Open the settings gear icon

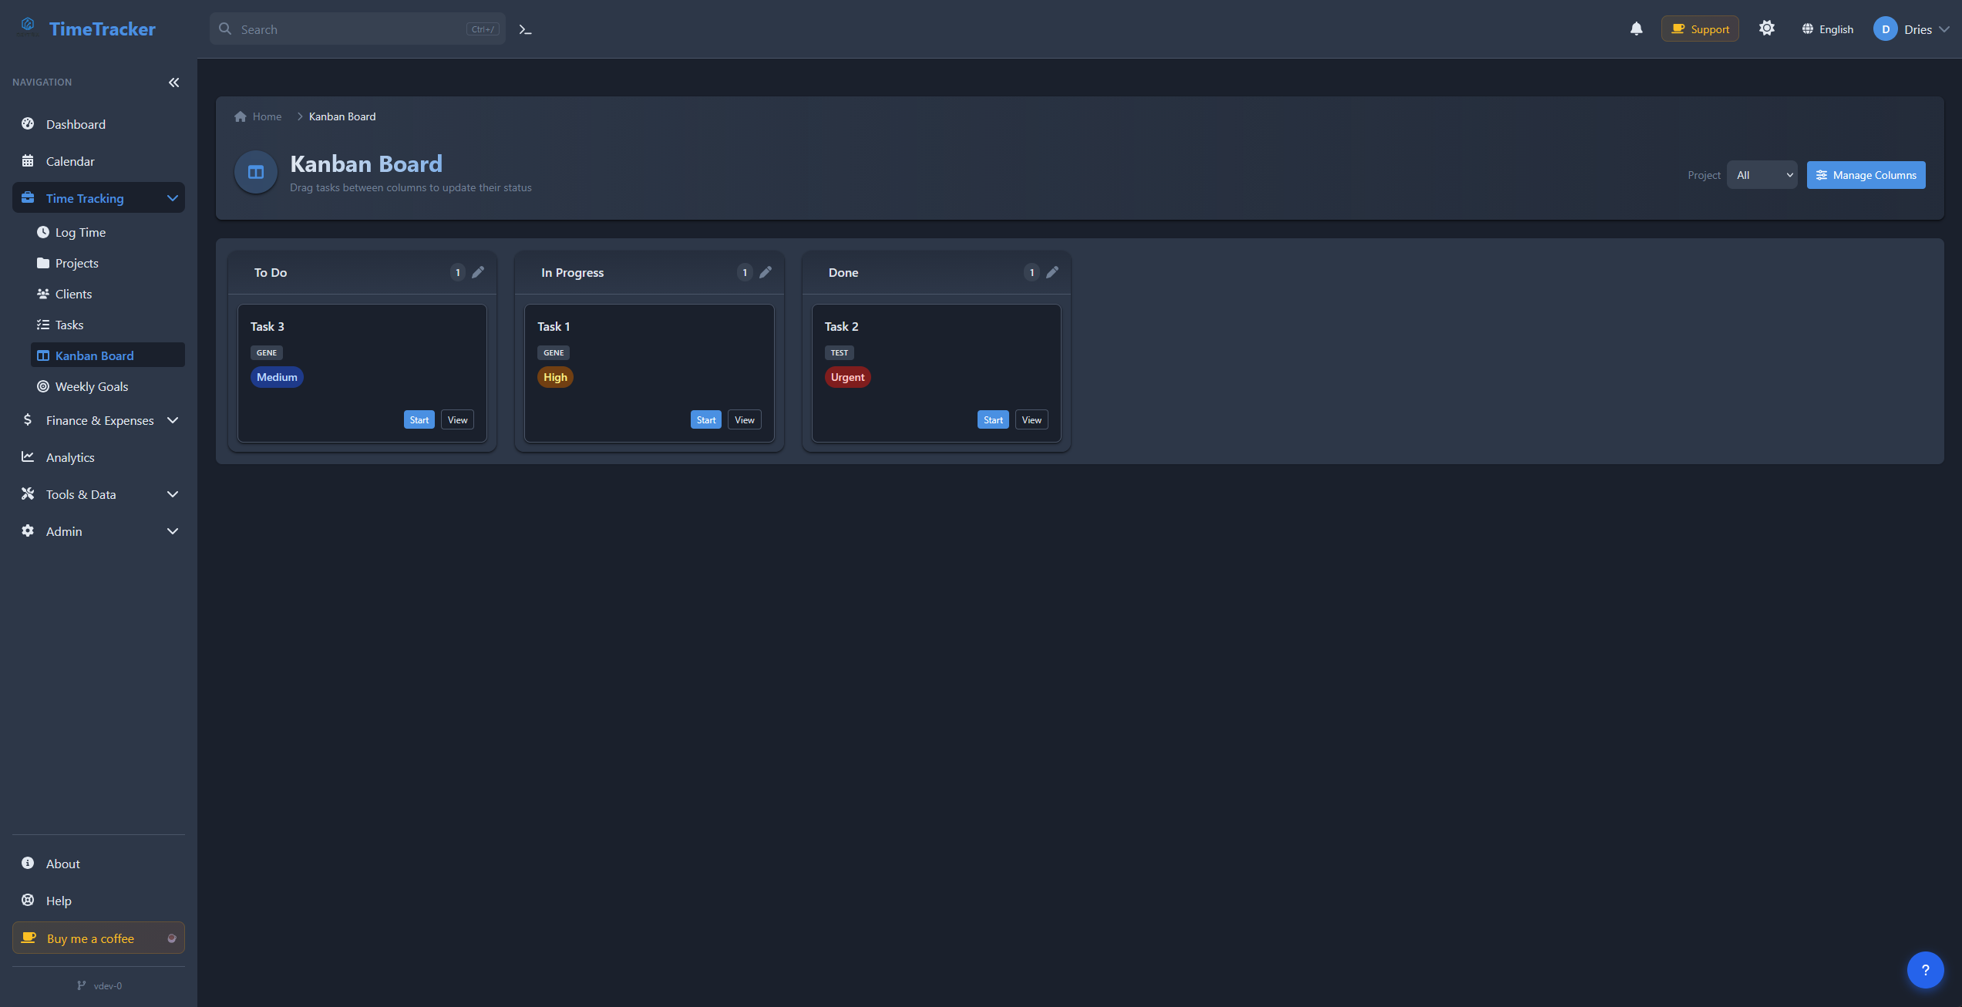pos(1767,28)
